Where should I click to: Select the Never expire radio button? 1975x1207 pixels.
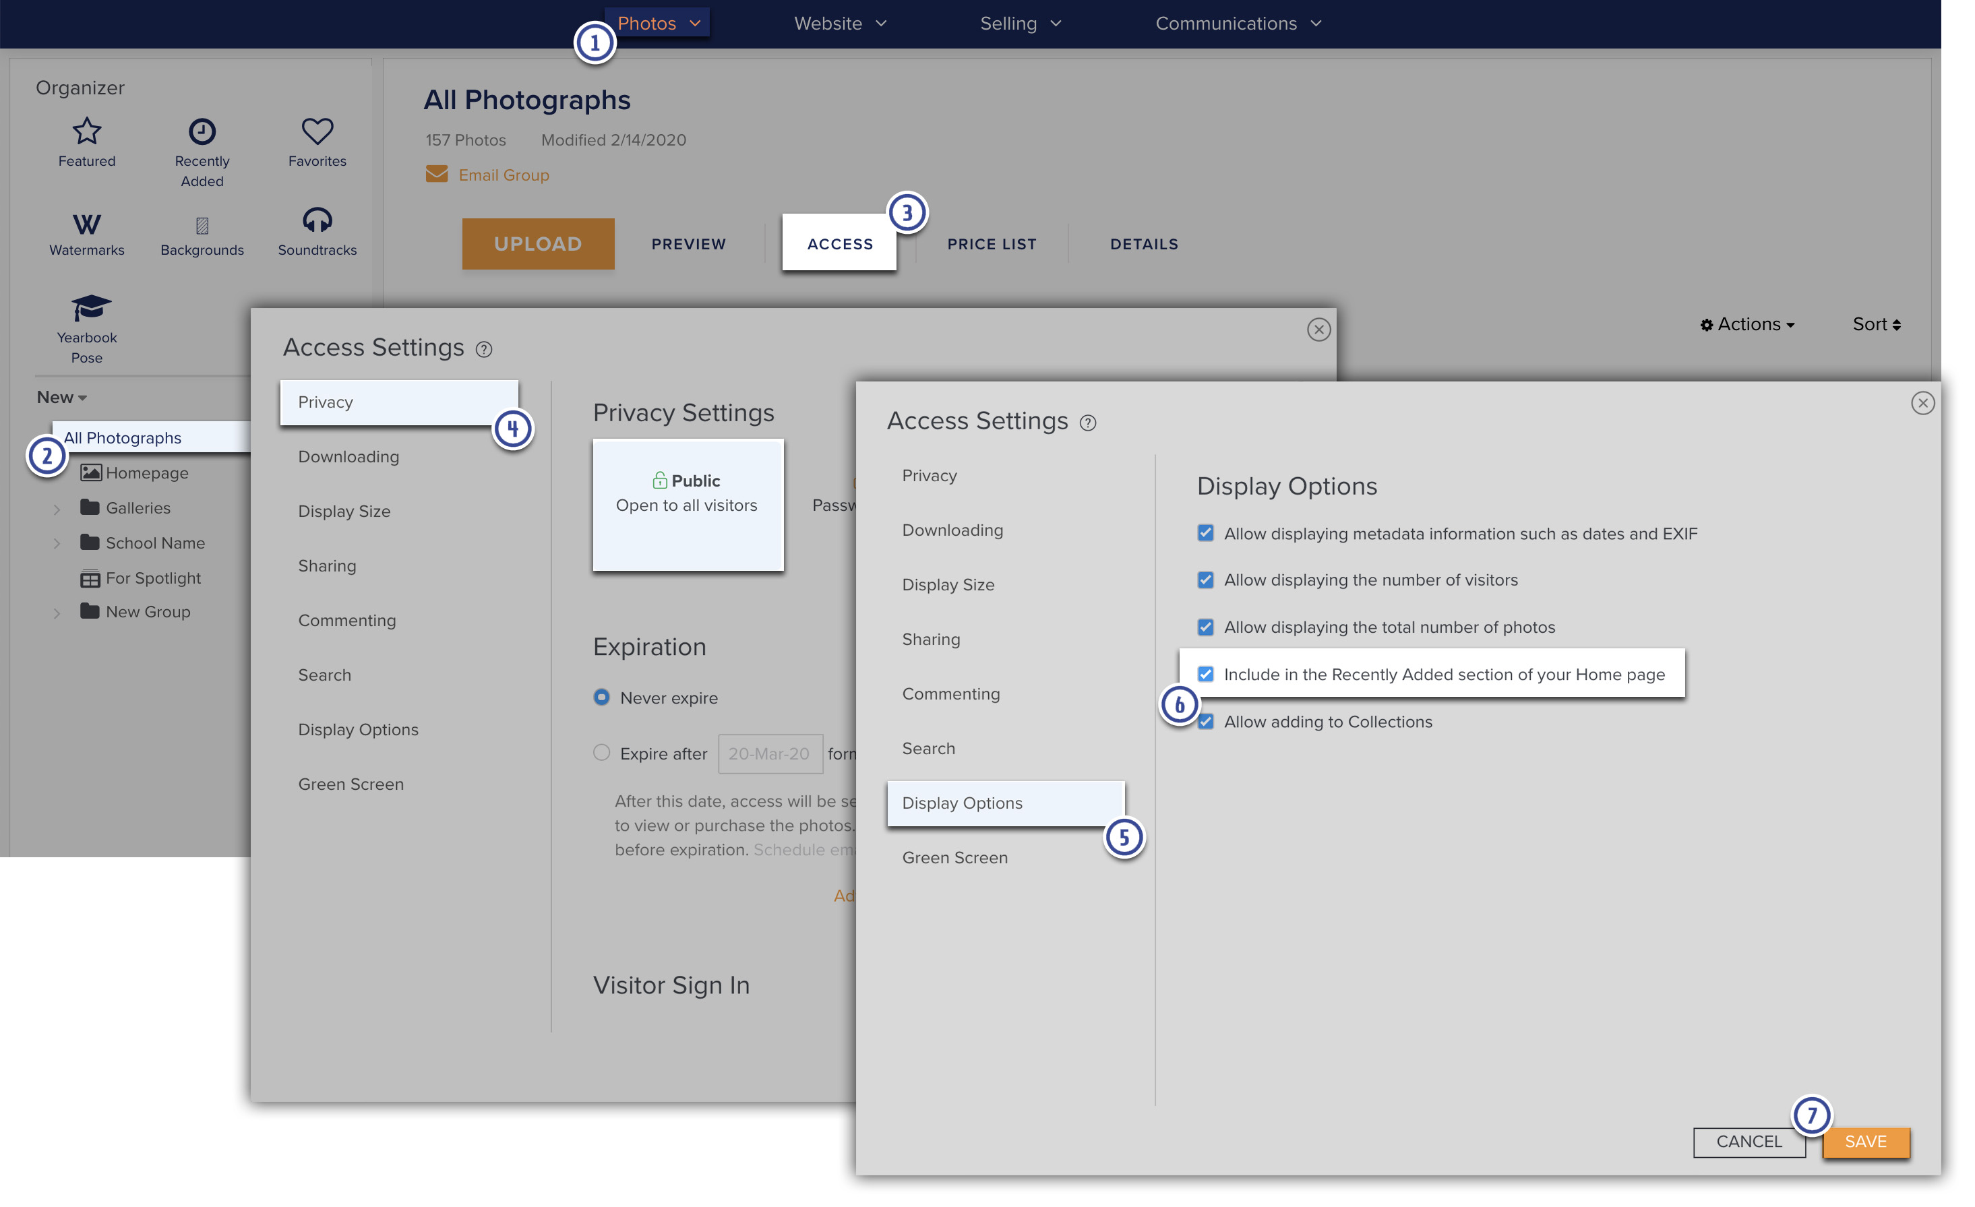click(x=601, y=698)
